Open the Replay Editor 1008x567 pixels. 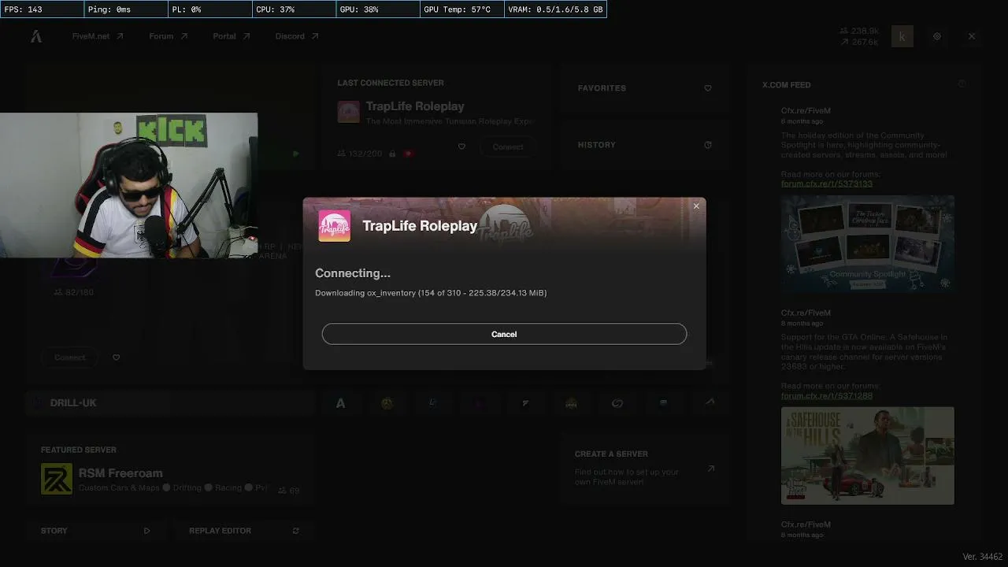click(244, 531)
